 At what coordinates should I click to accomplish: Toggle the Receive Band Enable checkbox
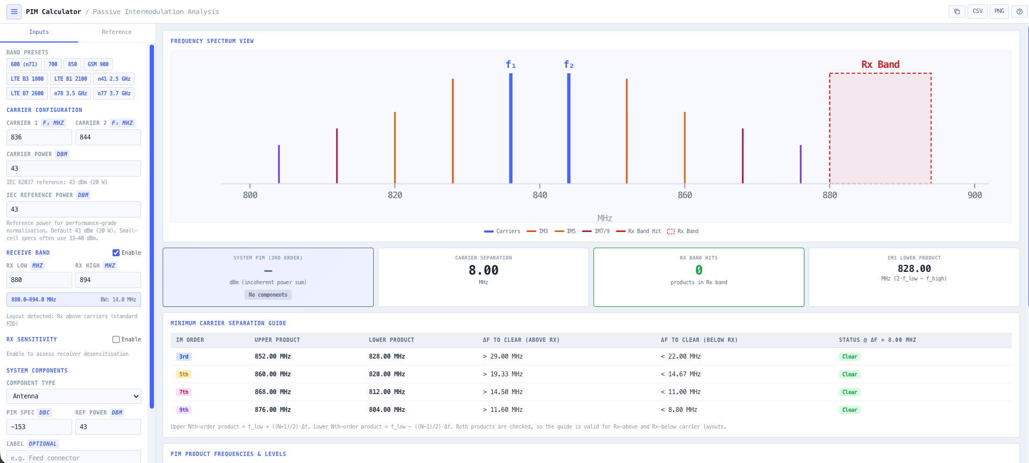(x=116, y=253)
